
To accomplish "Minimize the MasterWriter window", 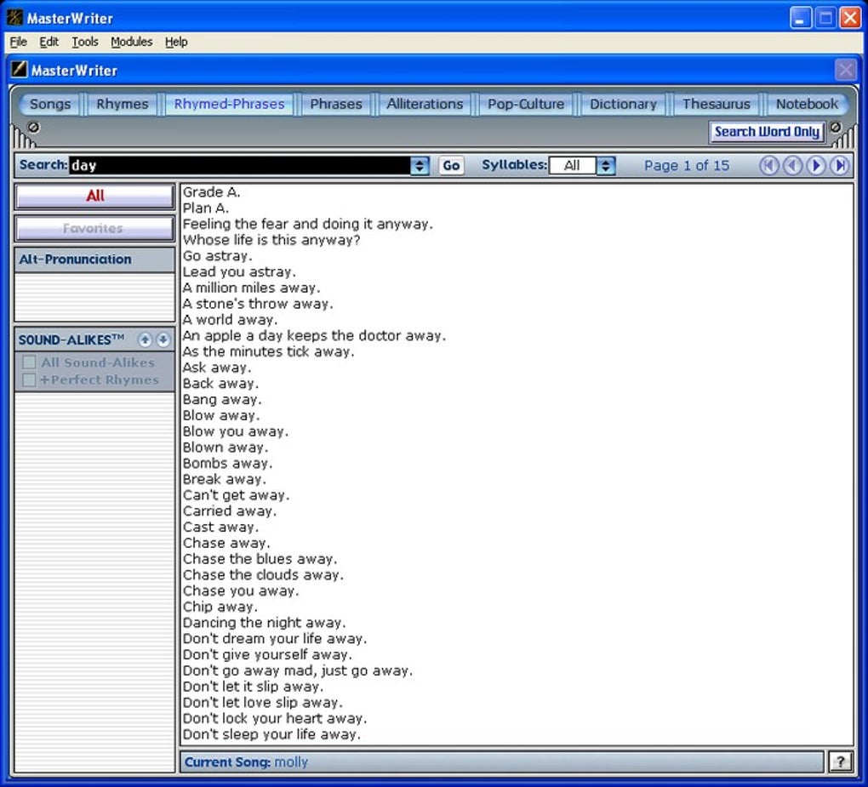I will tap(800, 18).
